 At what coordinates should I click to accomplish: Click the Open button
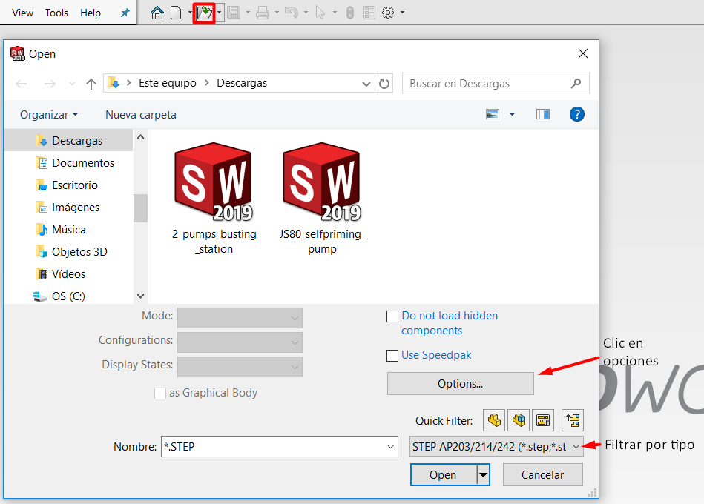[x=444, y=475]
